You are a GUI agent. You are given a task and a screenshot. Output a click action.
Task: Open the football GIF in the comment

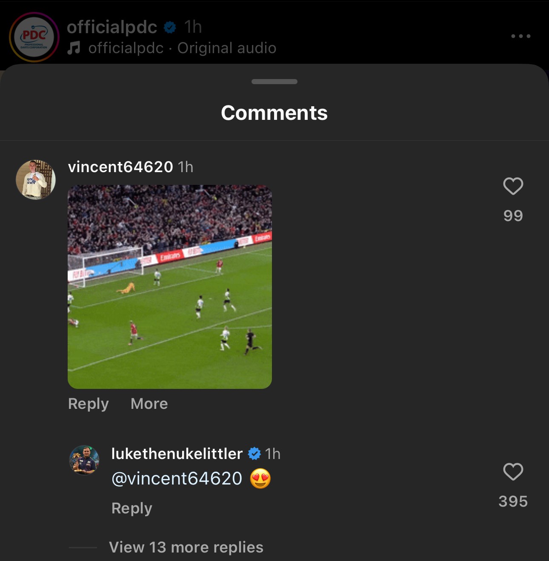point(170,287)
